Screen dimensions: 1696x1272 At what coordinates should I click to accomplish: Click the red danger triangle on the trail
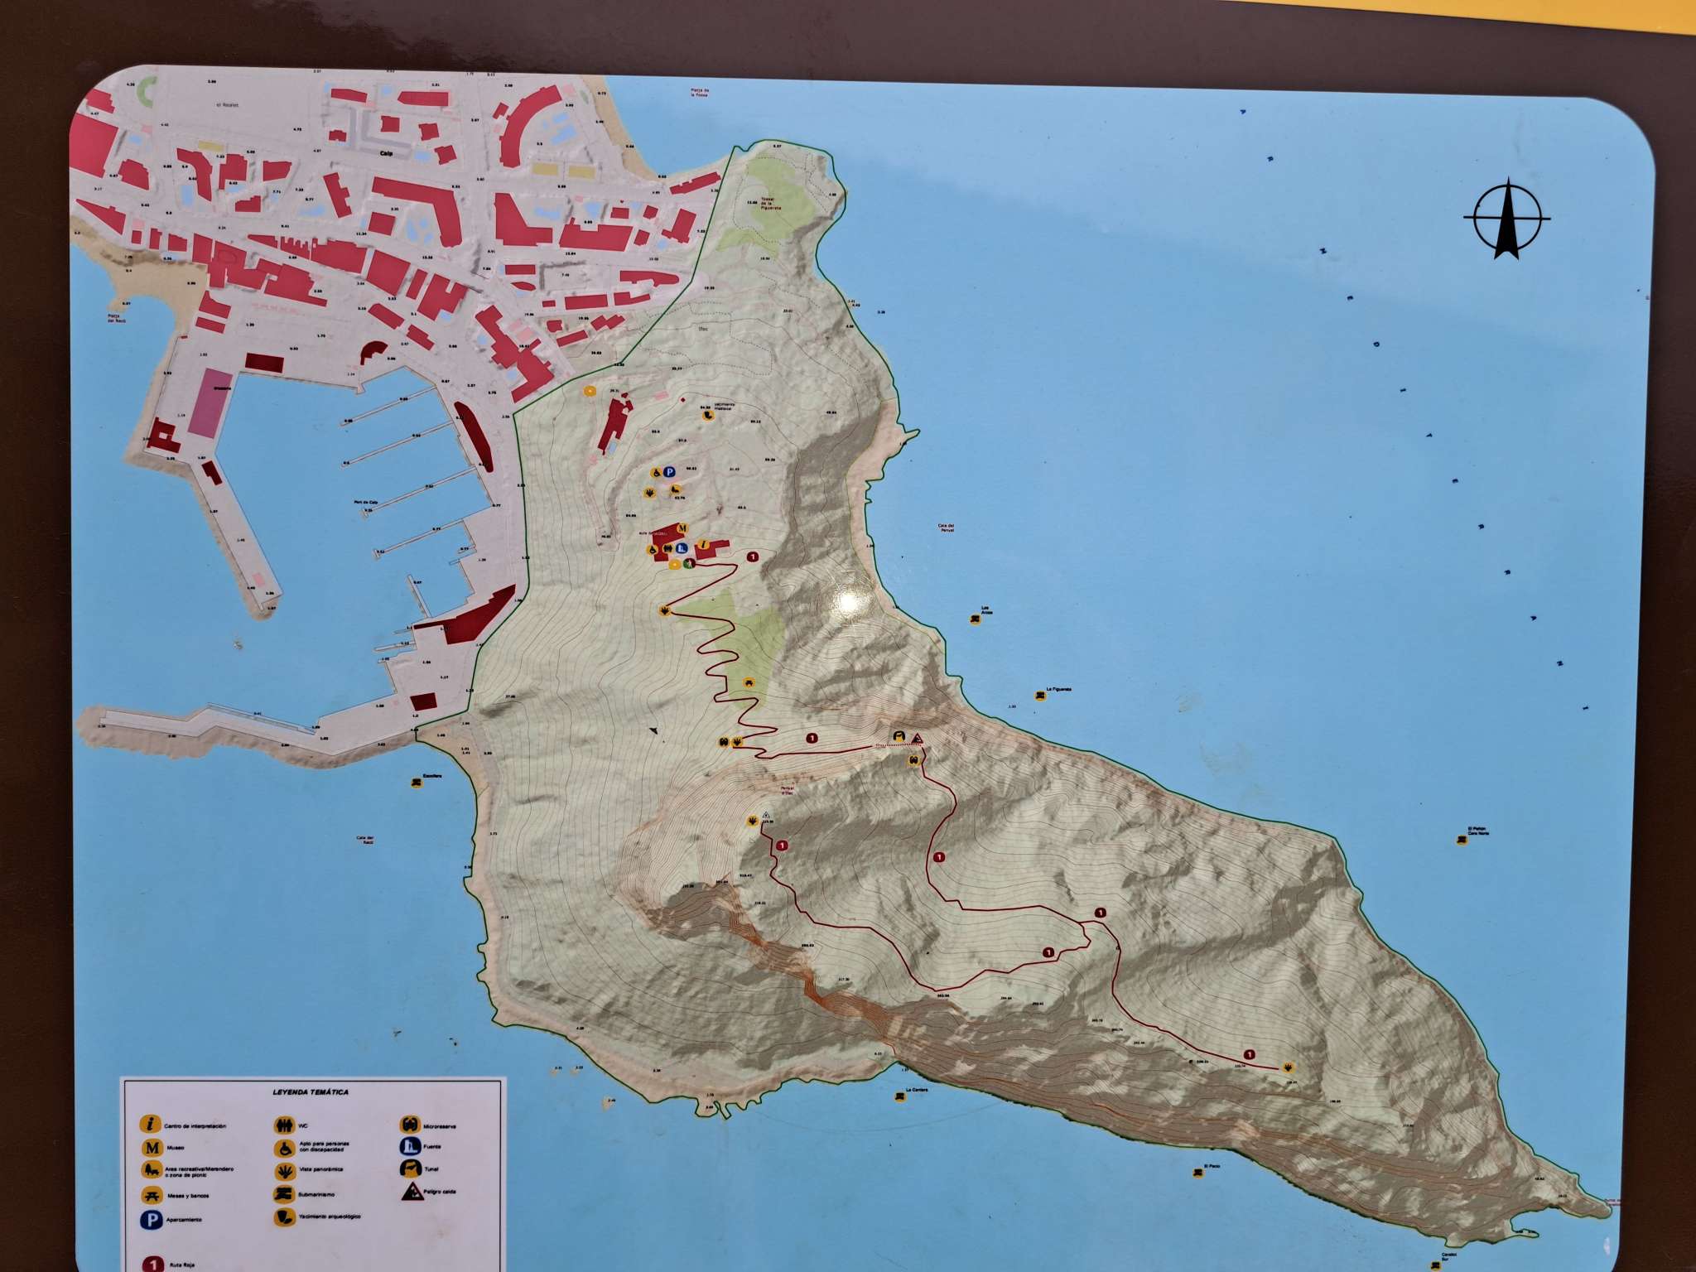(x=917, y=739)
